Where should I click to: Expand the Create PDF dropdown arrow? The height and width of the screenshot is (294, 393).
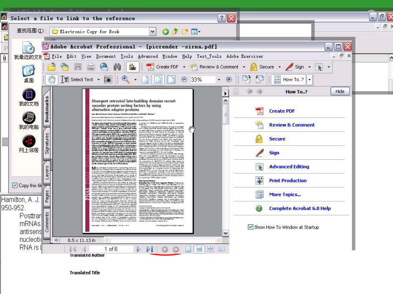(x=184, y=67)
